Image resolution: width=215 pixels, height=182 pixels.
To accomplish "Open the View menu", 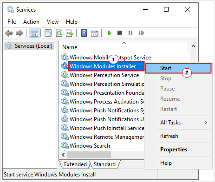I will tap(52, 22).
